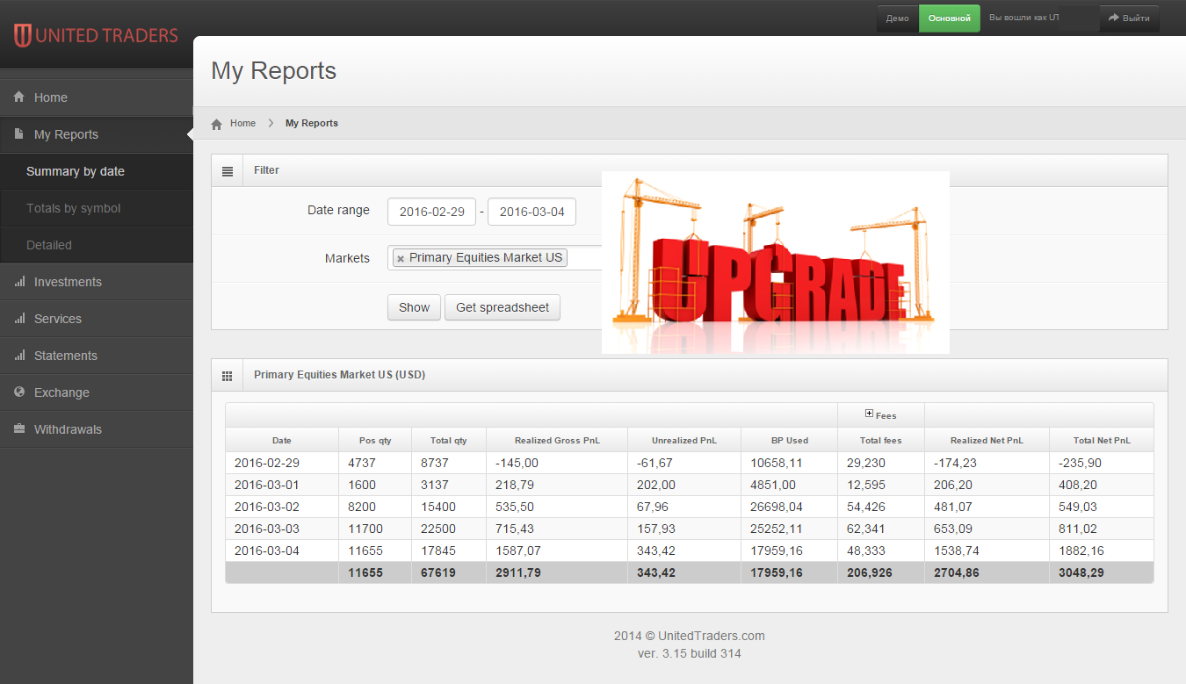Remove Primary Equities Market US tag
This screenshot has width=1186, height=684.
[x=401, y=258]
